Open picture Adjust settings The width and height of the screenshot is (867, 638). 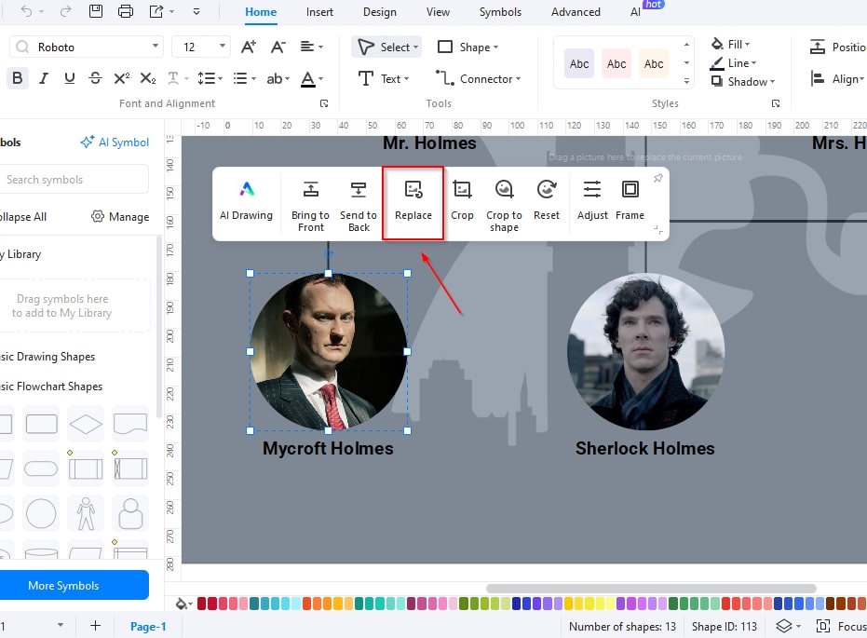click(x=592, y=201)
